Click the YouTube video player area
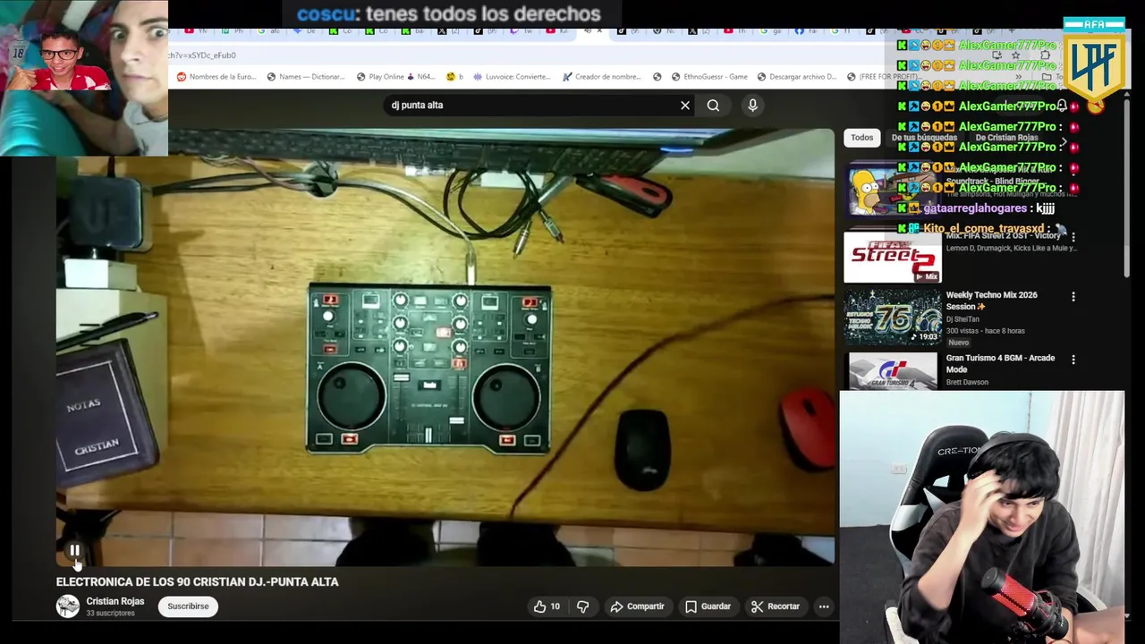The height and width of the screenshot is (644, 1145). (x=445, y=347)
